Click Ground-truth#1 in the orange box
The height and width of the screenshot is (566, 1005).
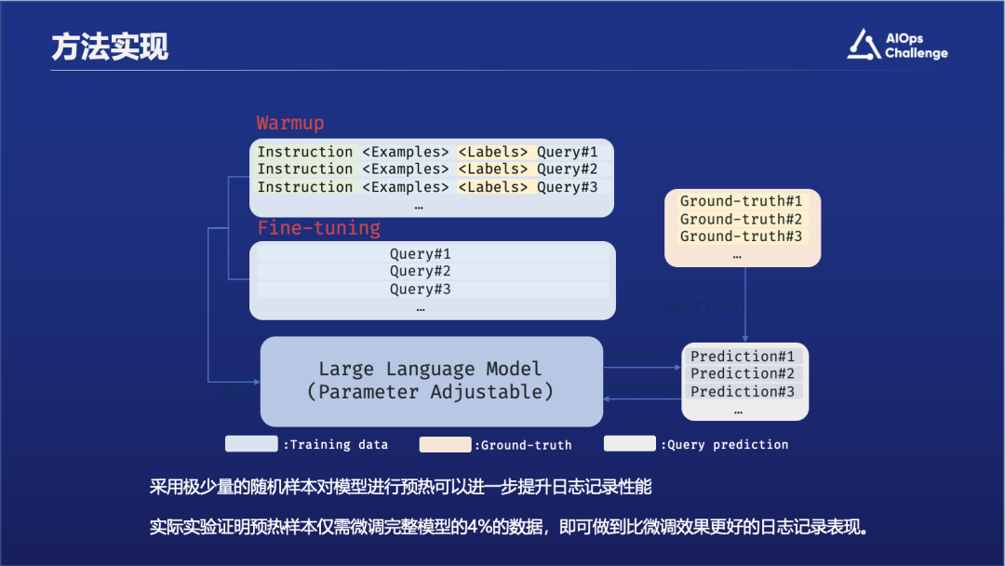741,201
